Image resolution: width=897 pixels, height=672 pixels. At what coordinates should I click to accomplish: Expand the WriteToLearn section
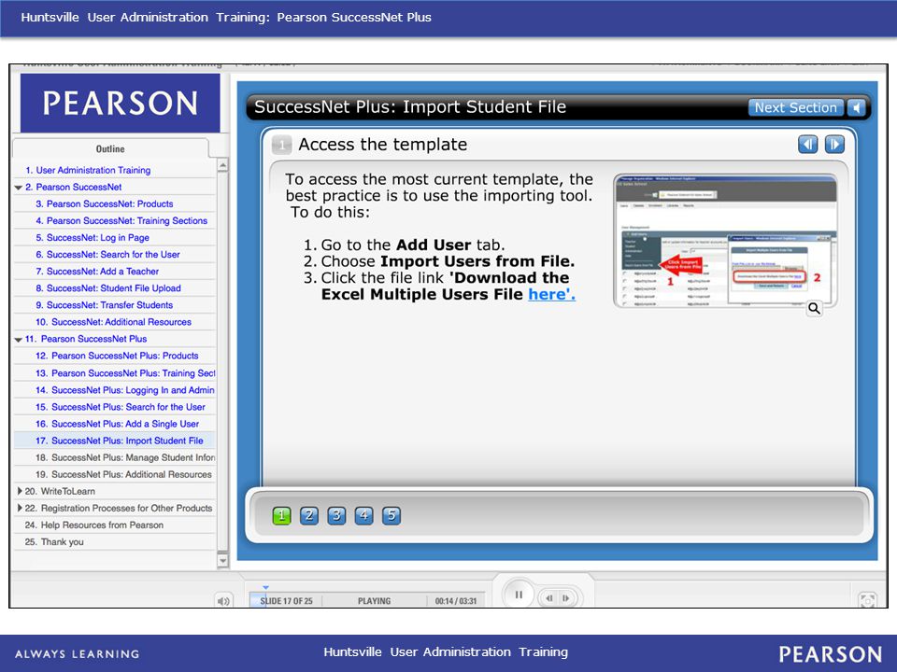[x=20, y=491]
